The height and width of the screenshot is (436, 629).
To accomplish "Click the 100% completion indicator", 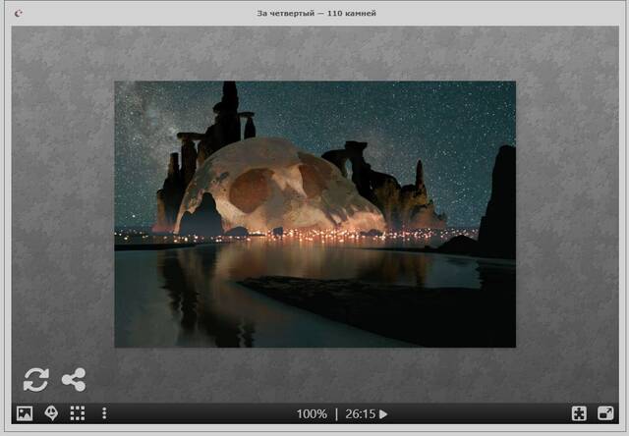I will (312, 414).
